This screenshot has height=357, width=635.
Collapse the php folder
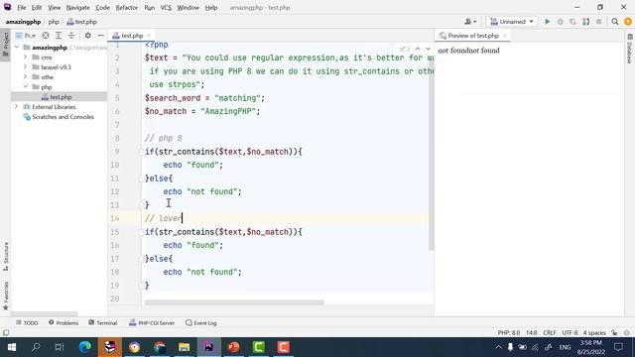[25, 86]
